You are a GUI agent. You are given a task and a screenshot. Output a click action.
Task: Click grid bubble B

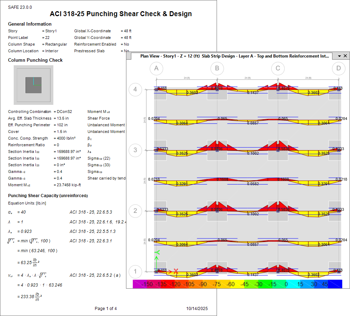pos(217,68)
